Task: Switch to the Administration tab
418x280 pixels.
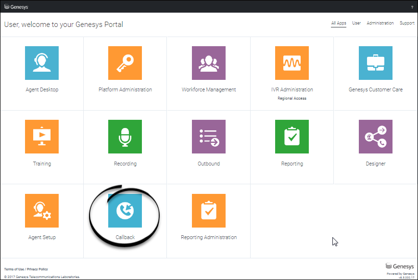Action: pos(380,23)
